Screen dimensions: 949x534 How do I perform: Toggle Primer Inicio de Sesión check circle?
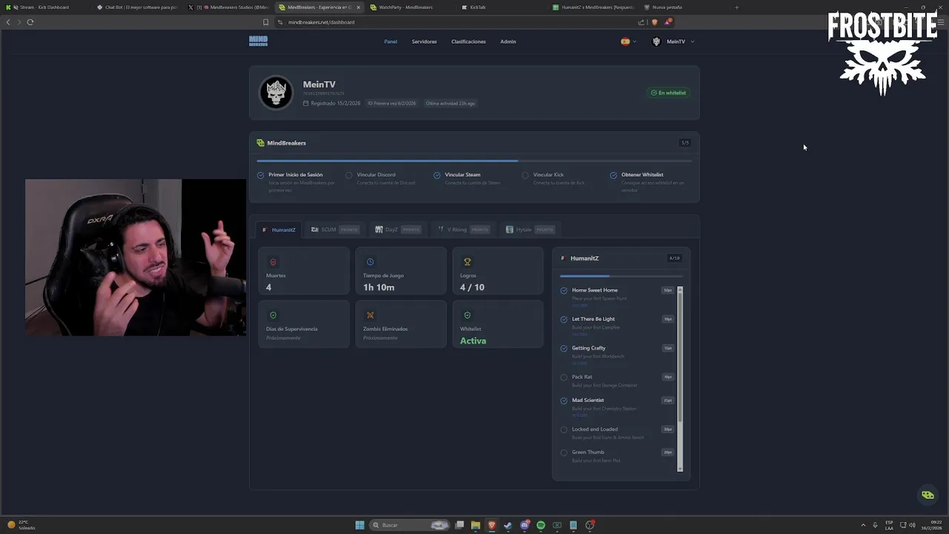pos(260,175)
